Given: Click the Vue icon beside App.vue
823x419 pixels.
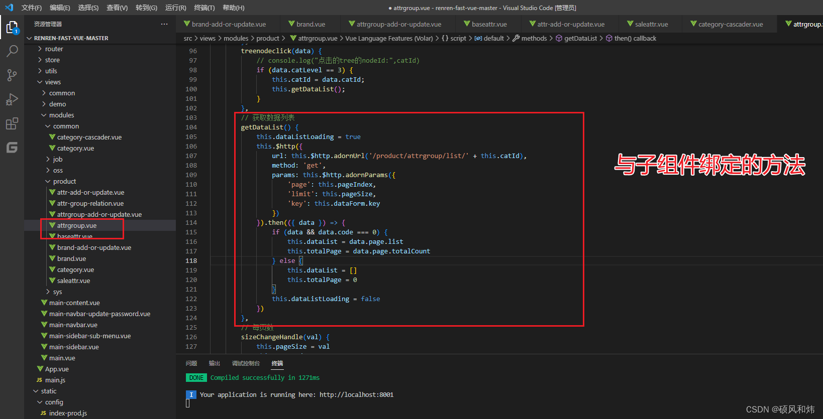Looking at the screenshot, I should click(x=40, y=369).
